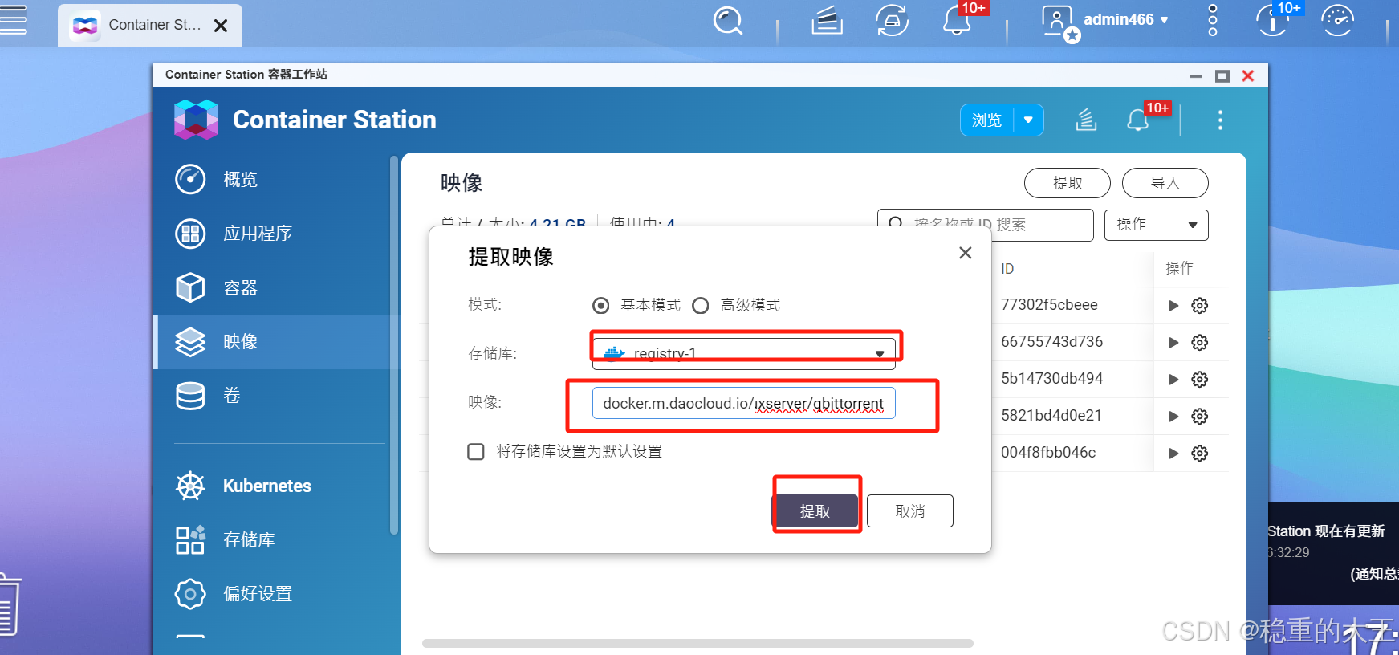This screenshot has height=655, width=1399.
Task: Click the QTS three-dot more options icon
Action: coord(1212,20)
